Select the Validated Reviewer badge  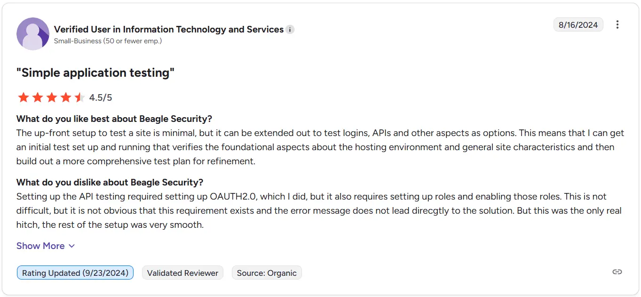pyautogui.click(x=182, y=273)
